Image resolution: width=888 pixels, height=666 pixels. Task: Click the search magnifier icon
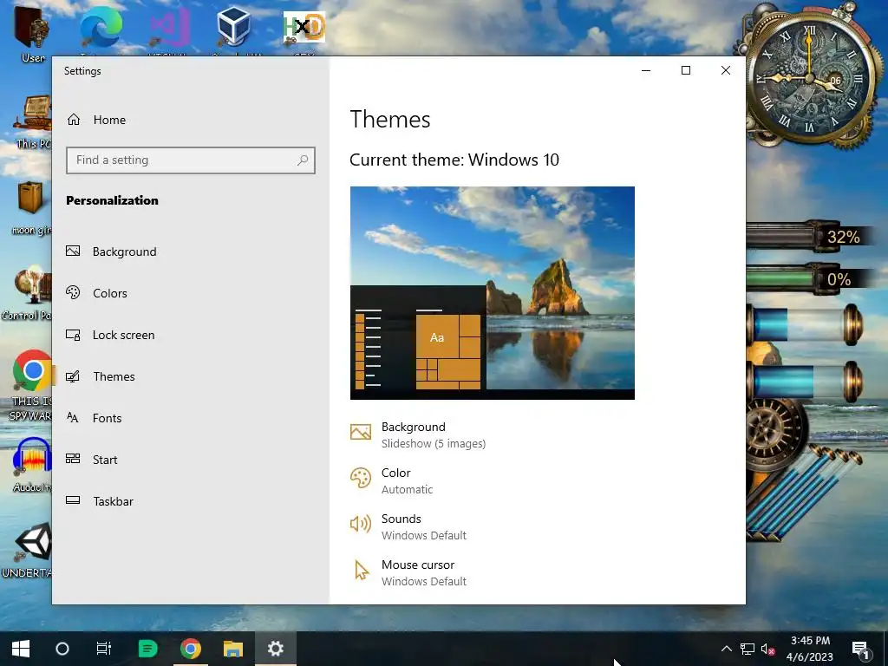click(303, 160)
